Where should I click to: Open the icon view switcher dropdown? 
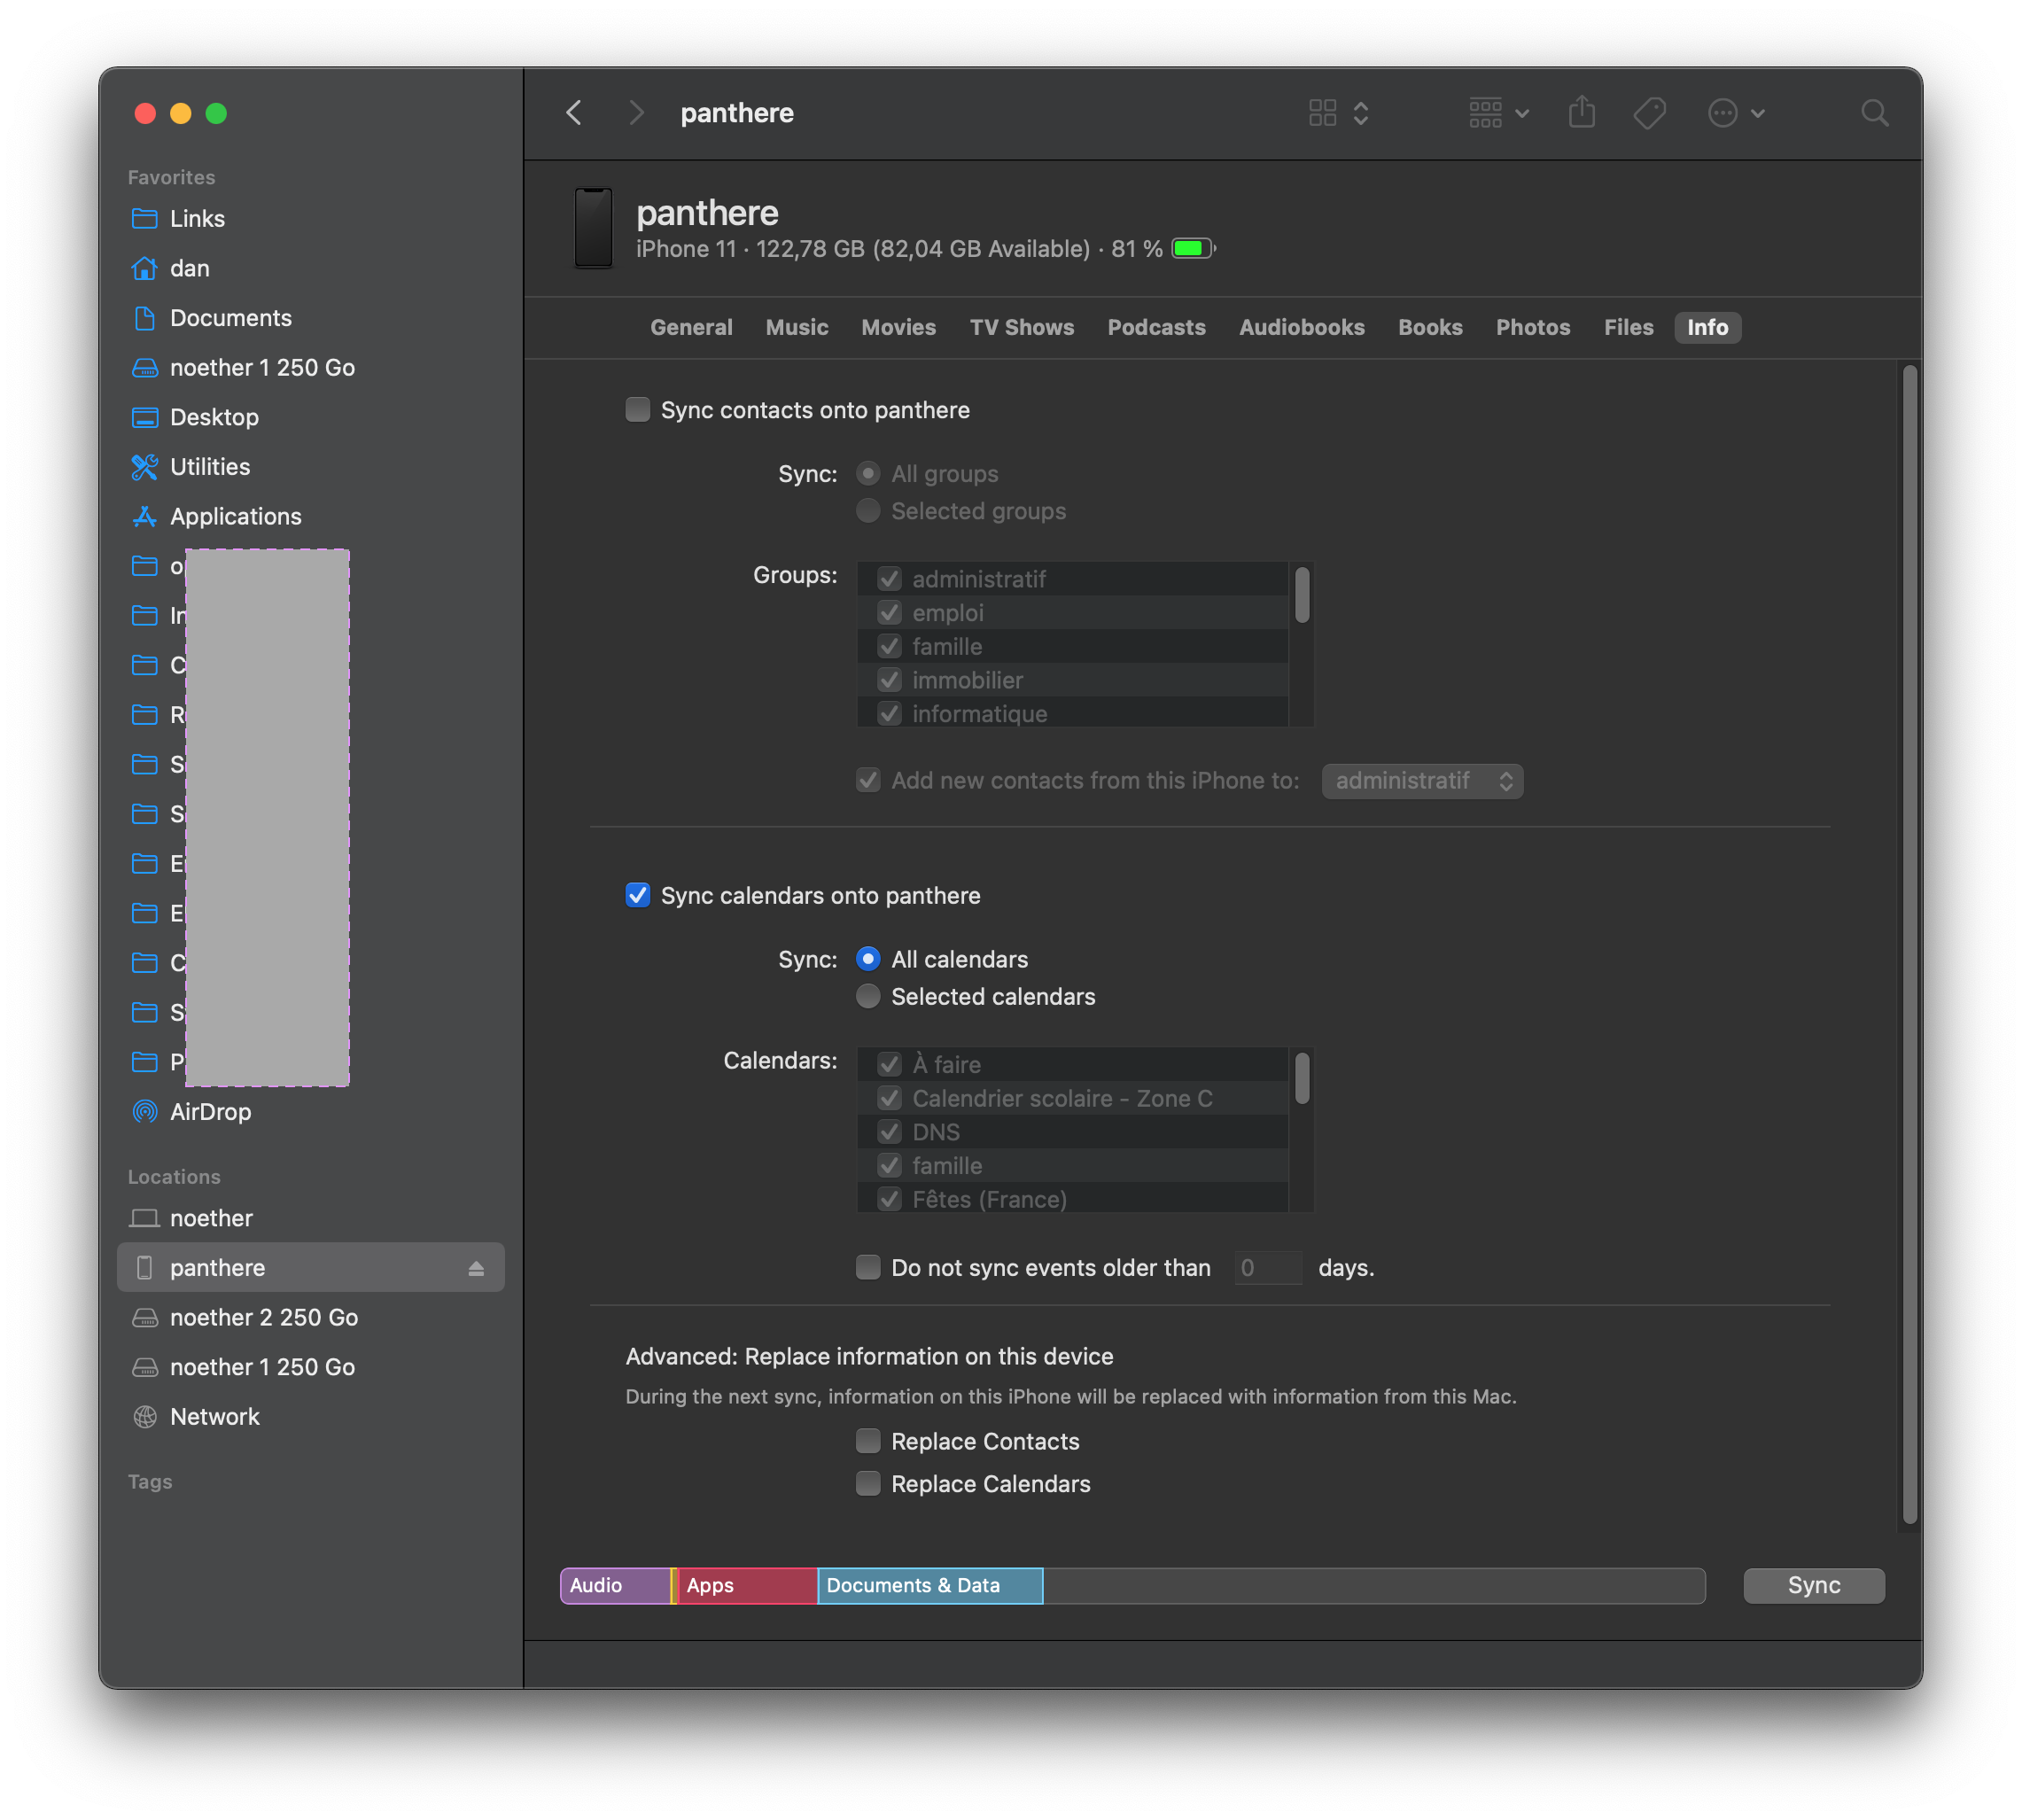(1338, 113)
